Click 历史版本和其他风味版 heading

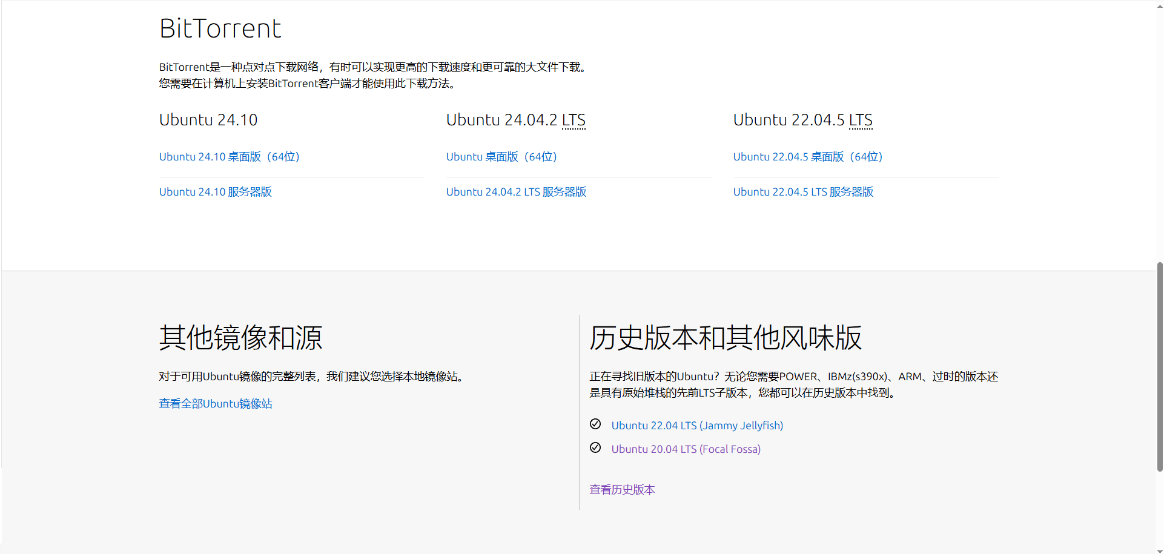point(726,338)
